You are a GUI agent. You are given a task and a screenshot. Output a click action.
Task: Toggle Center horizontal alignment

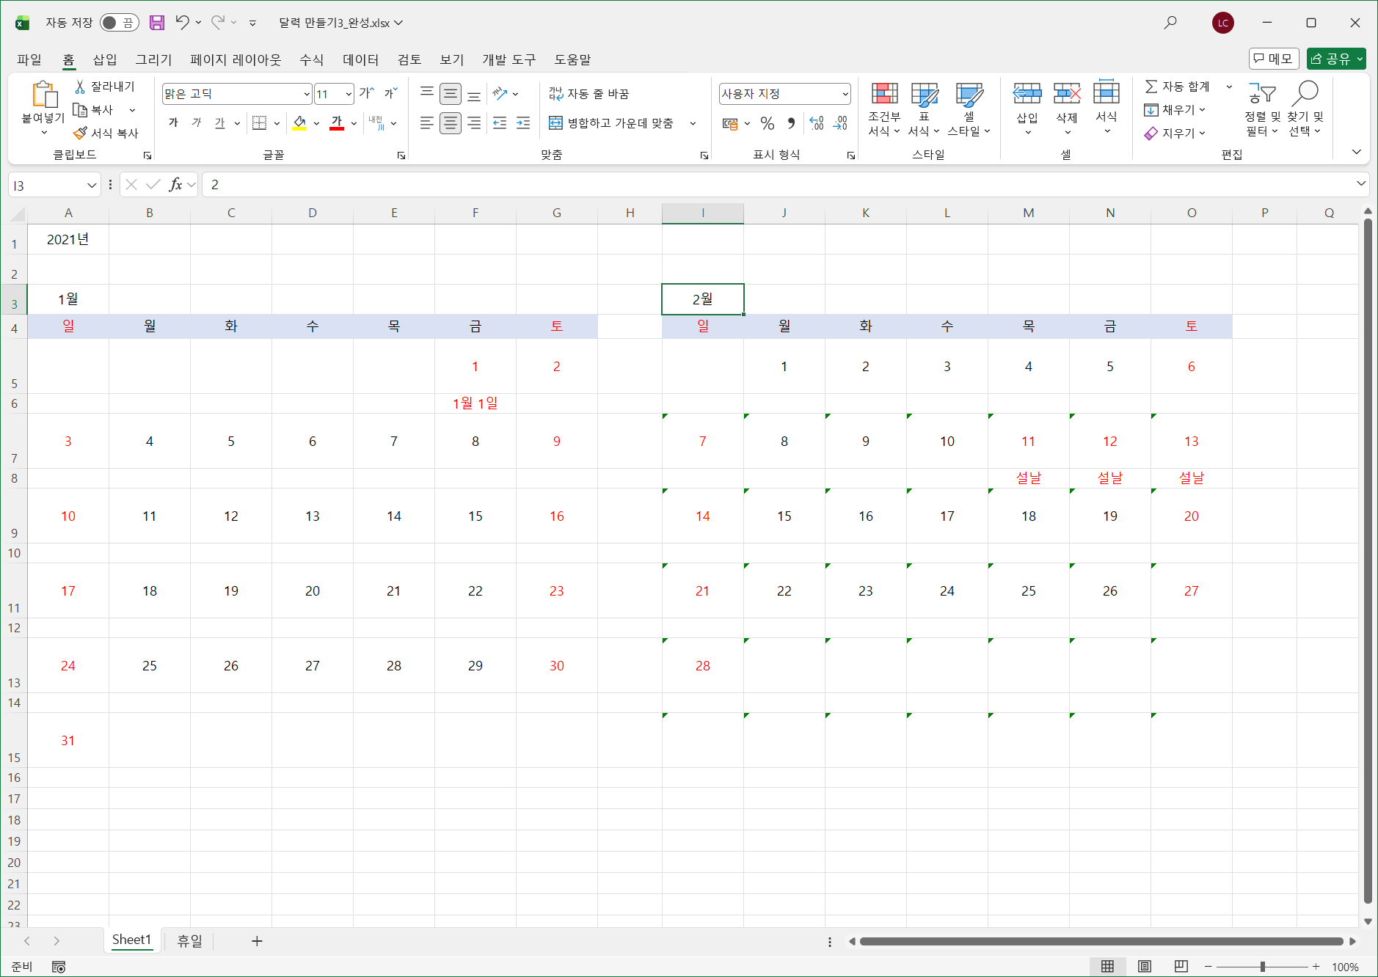pos(451,123)
